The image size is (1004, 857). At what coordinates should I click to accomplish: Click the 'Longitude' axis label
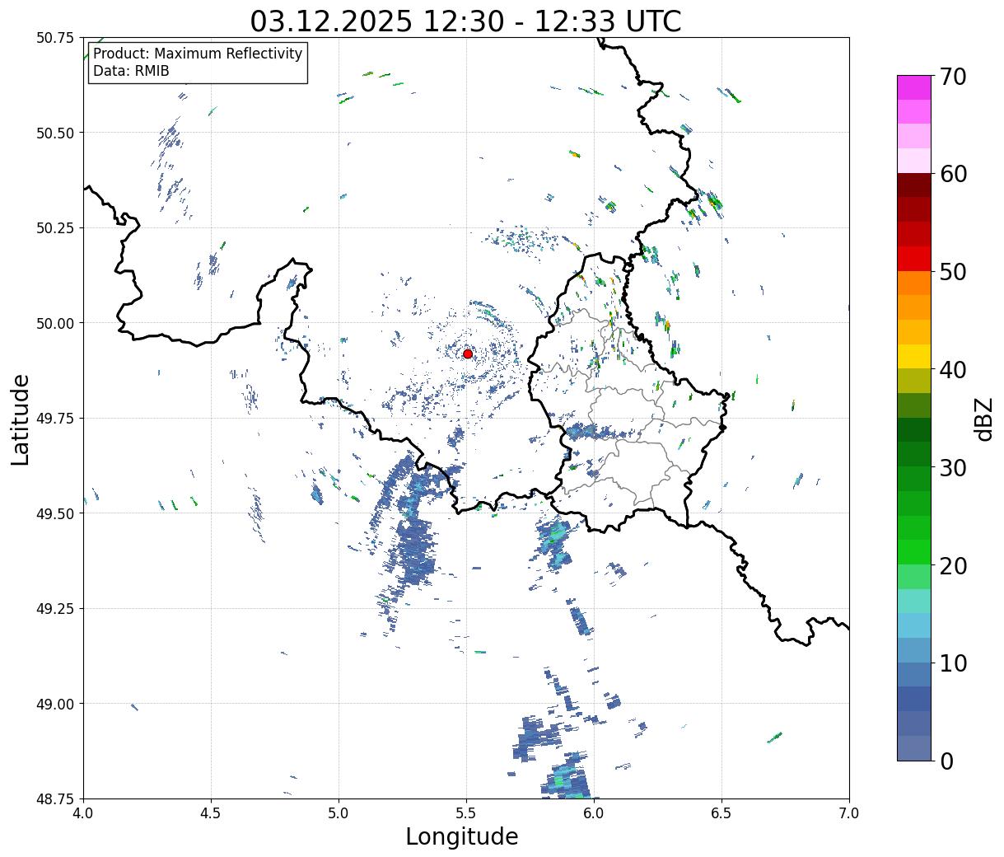pyautogui.click(x=462, y=836)
